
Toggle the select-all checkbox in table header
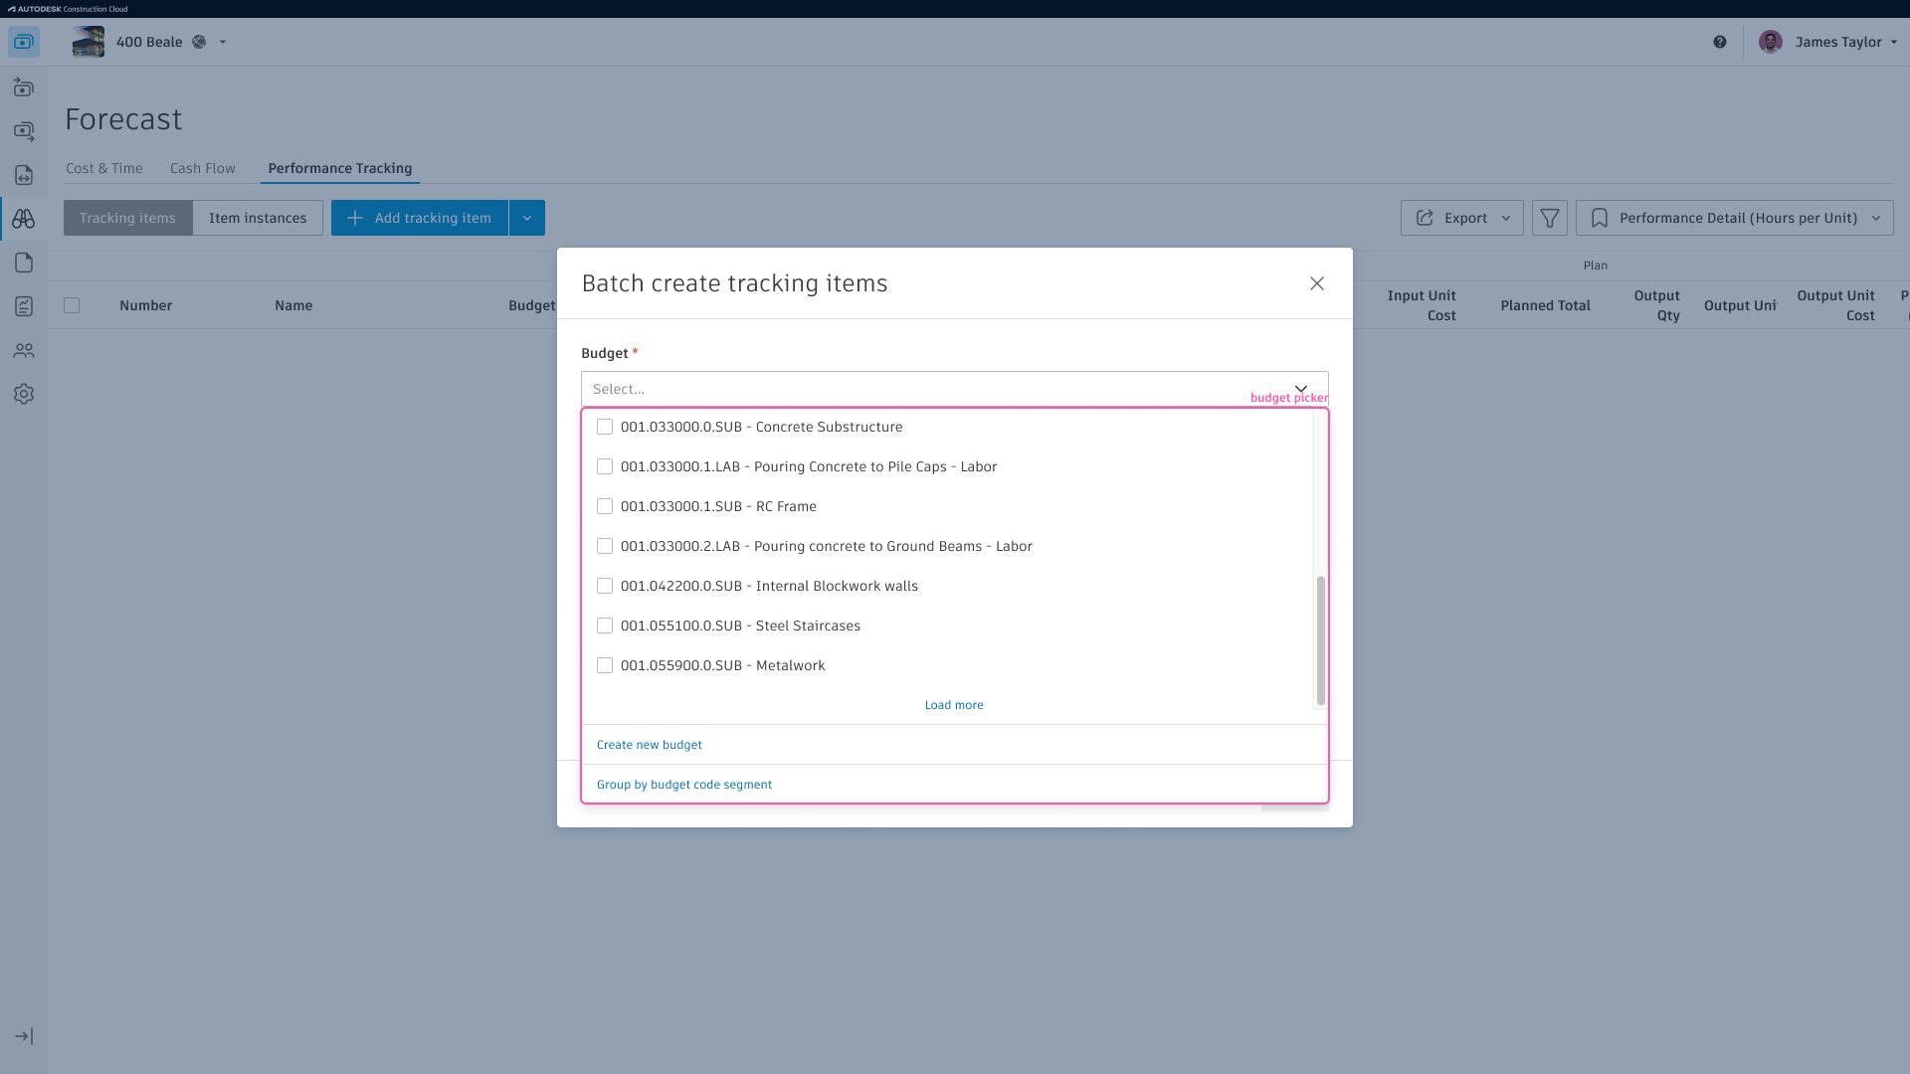point(72,305)
